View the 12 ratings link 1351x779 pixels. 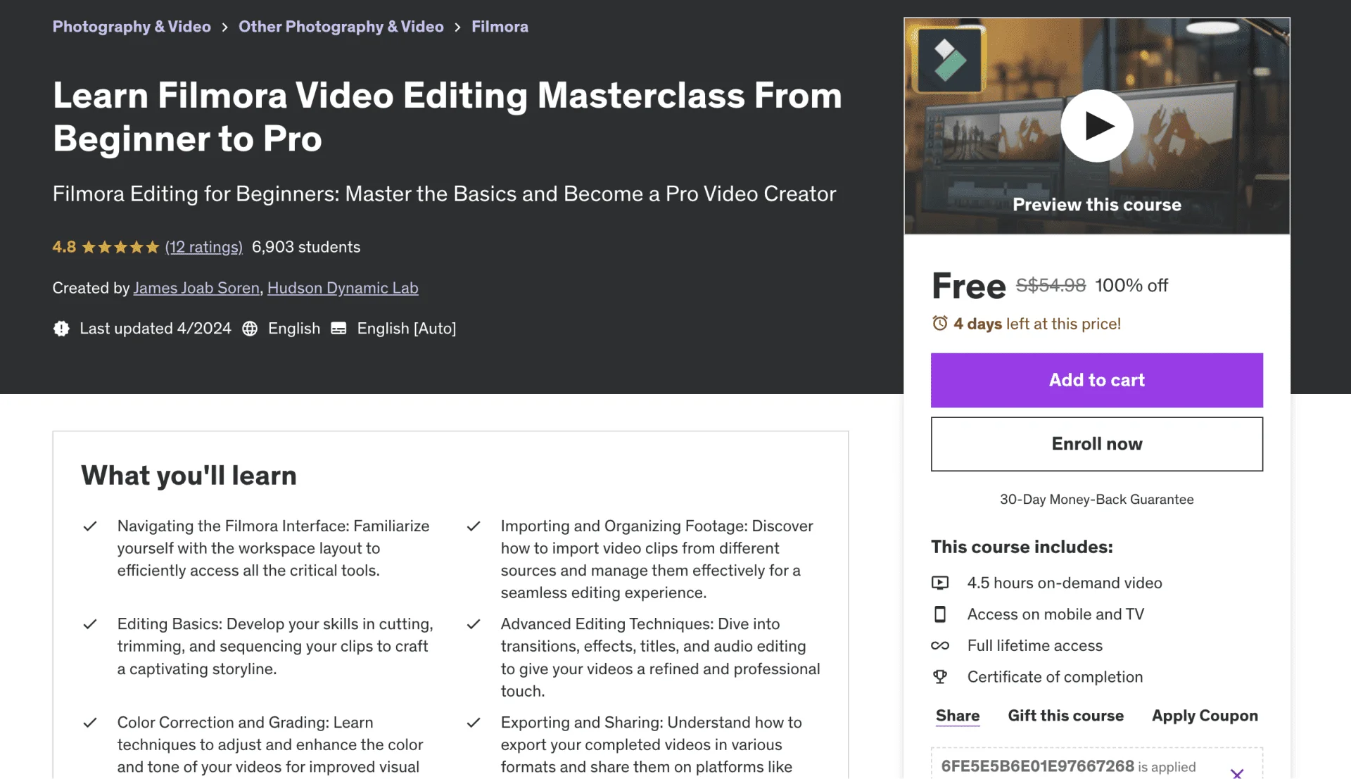[204, 247]
